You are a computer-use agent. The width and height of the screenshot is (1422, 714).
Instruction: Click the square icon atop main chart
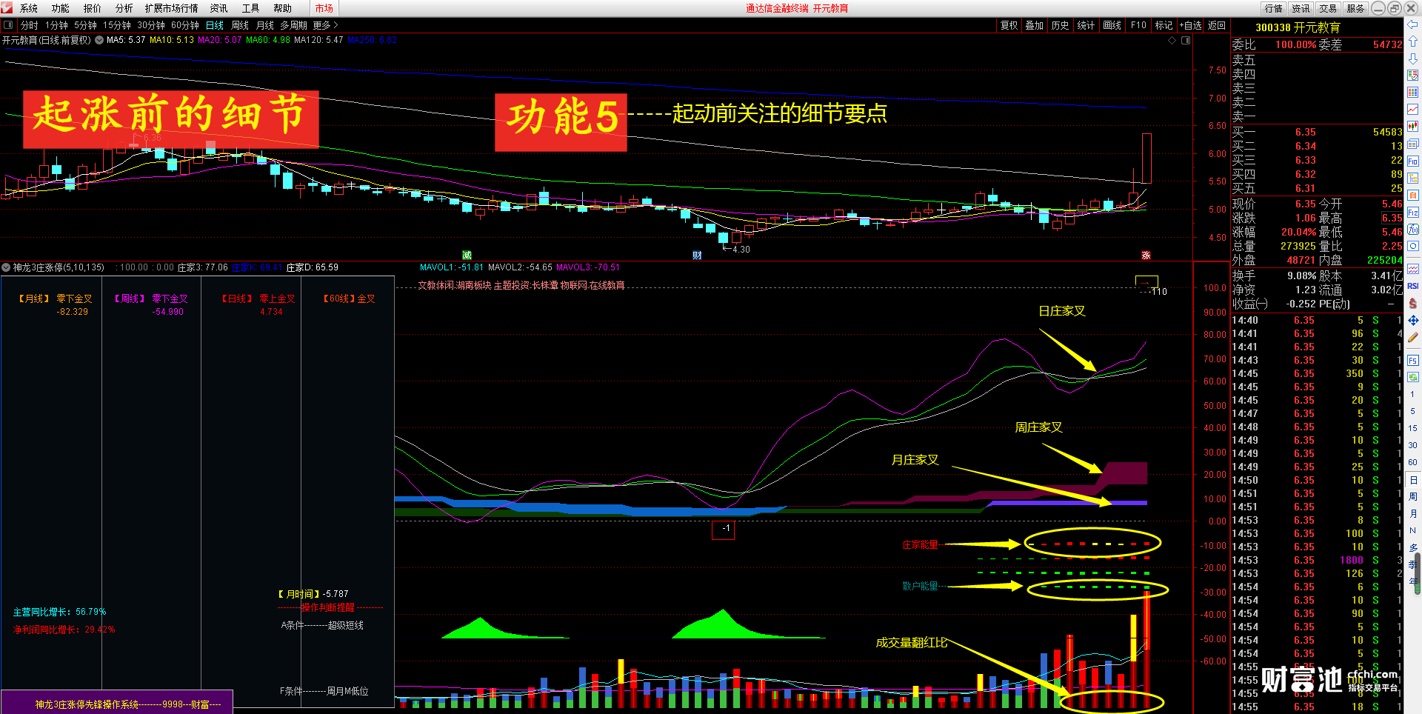pos(1186,40)
